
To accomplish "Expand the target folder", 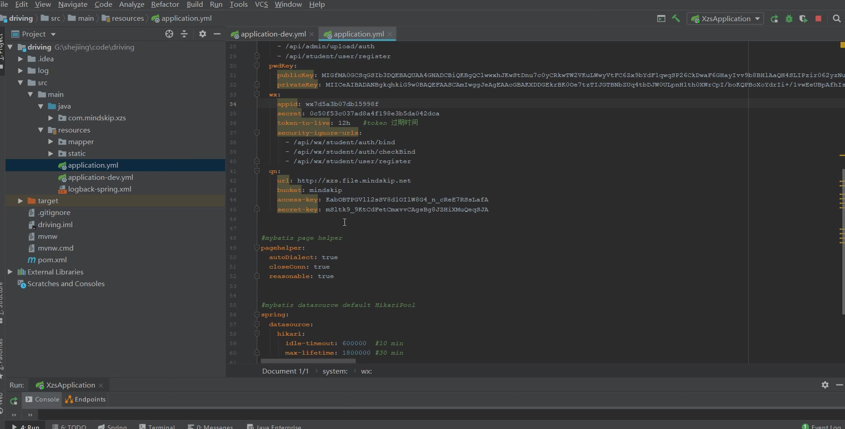I will [20, 201].
